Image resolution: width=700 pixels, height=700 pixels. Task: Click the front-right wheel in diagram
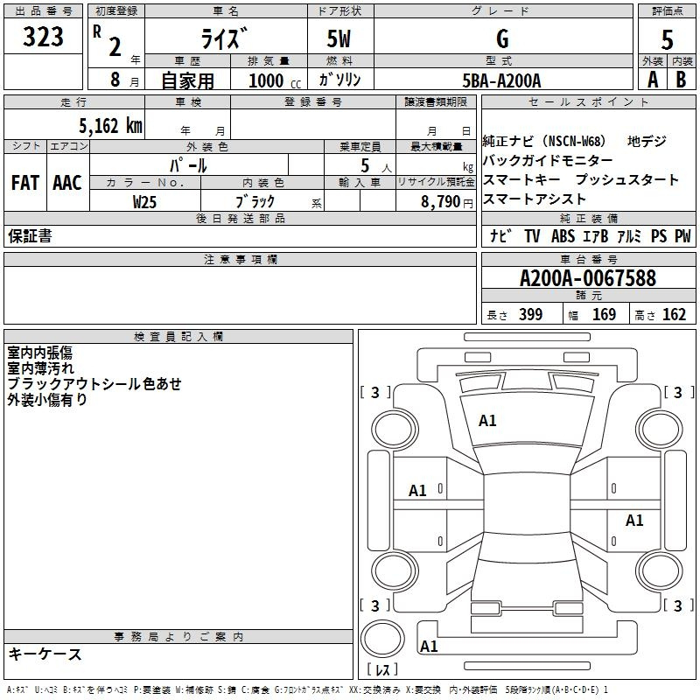click(659, 430)
